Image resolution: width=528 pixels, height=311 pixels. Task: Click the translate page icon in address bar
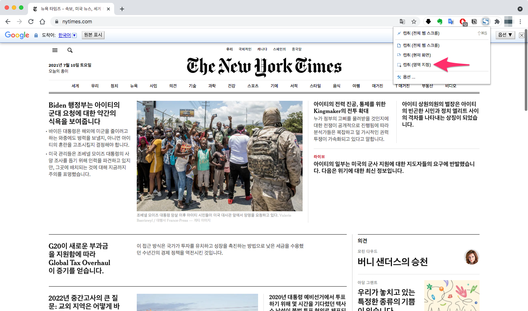click(x=402, y=22)
